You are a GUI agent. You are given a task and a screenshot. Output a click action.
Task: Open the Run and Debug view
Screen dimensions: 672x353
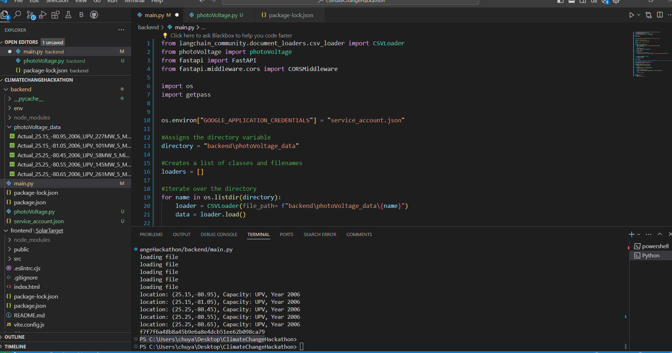[43, 15]
